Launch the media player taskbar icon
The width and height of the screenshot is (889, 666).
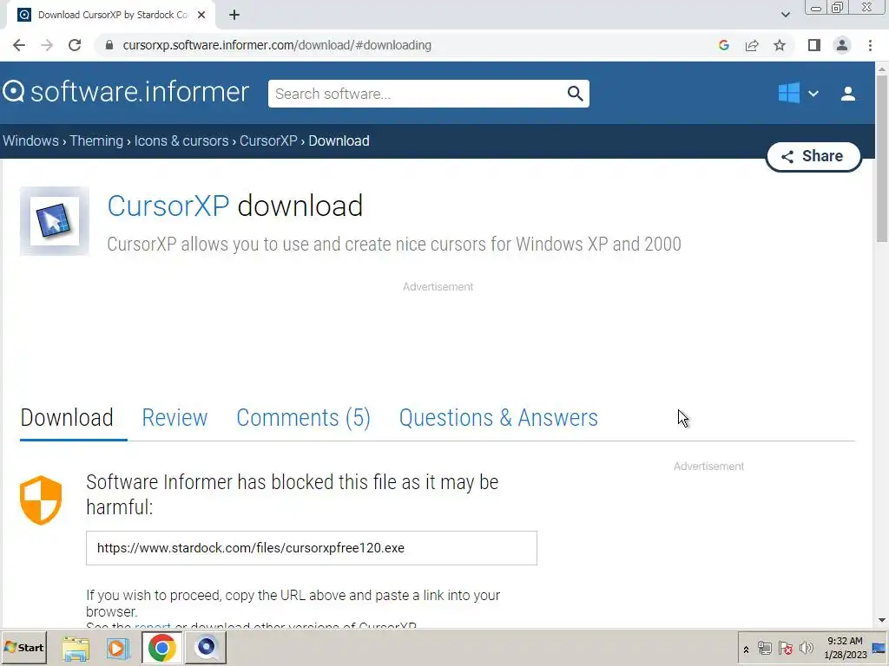(x=118, y=648)
